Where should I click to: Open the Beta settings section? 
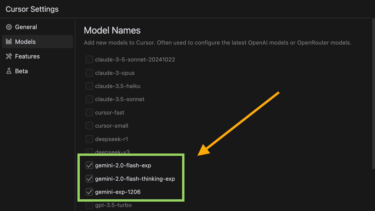click(x=21, y=71)
